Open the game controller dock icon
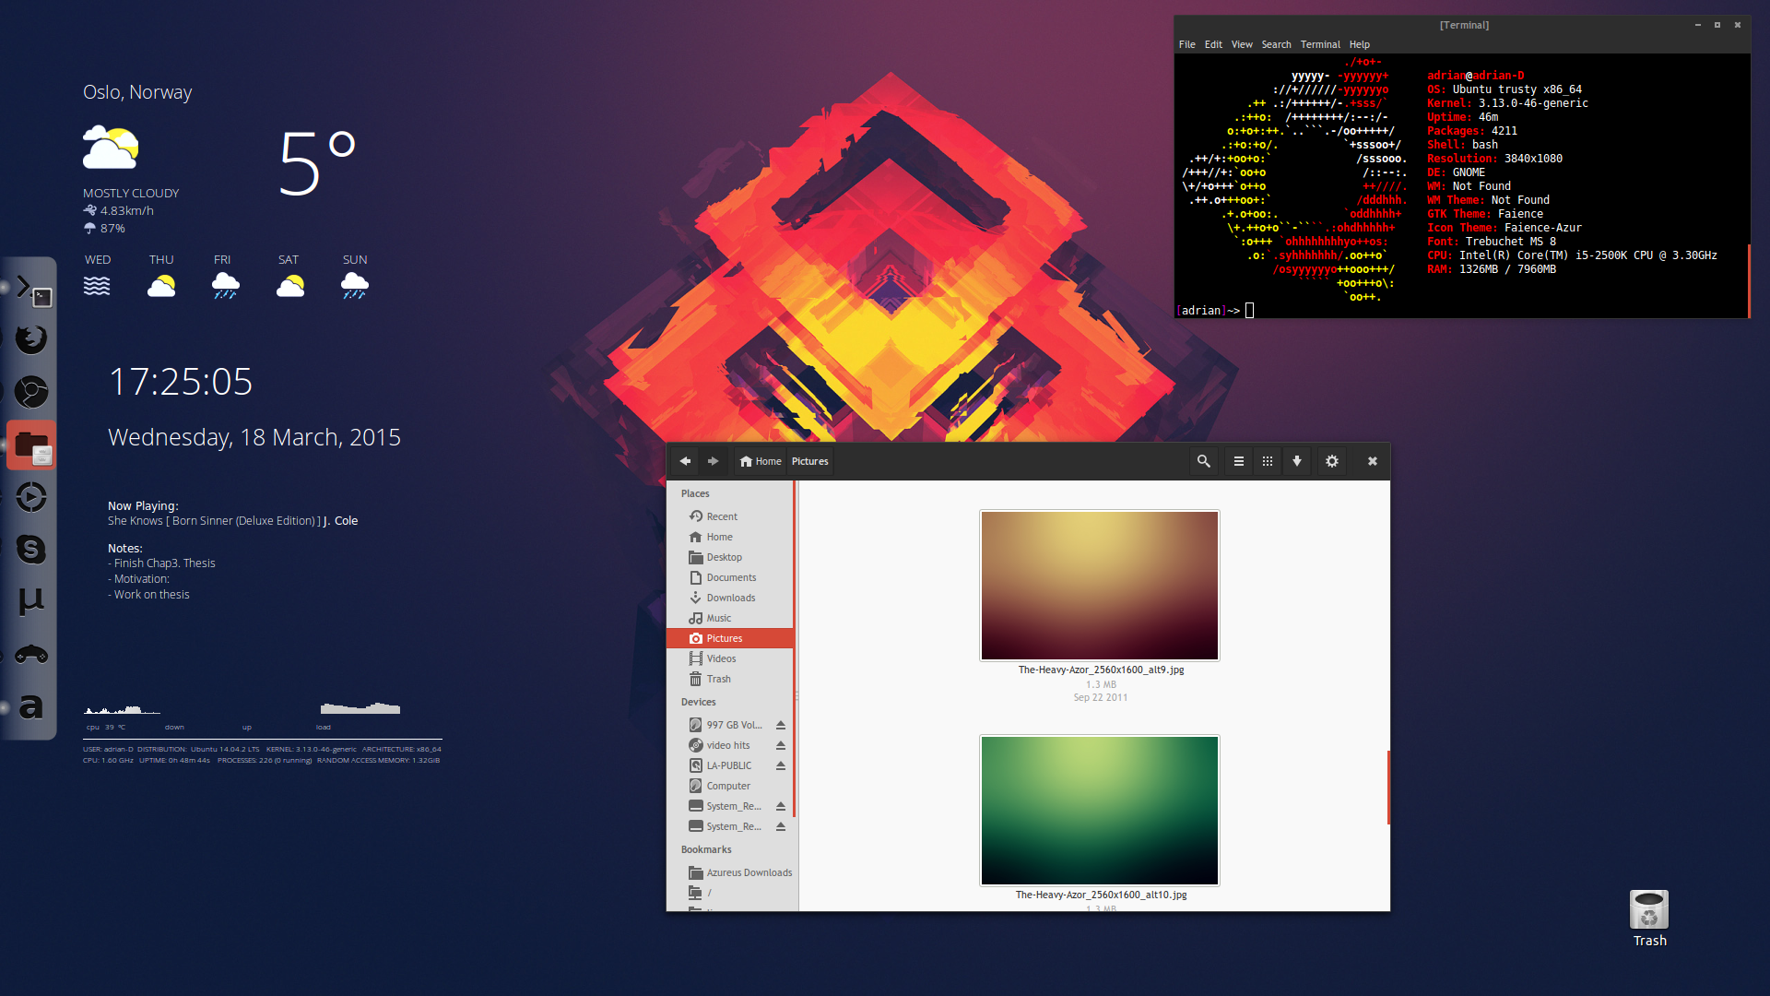 pyautogui.click(x=31, y=655)
